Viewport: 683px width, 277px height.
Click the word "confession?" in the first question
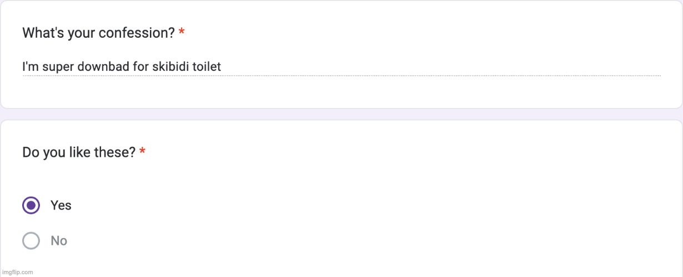pyautogui.click(x=144, y=33)
